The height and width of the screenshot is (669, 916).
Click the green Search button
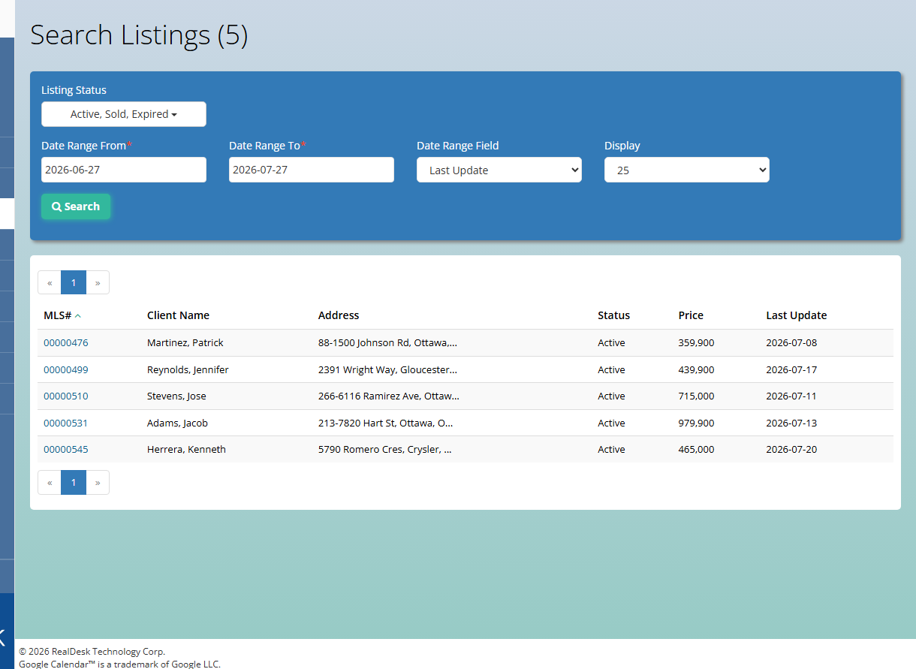[x=76, y=206]
